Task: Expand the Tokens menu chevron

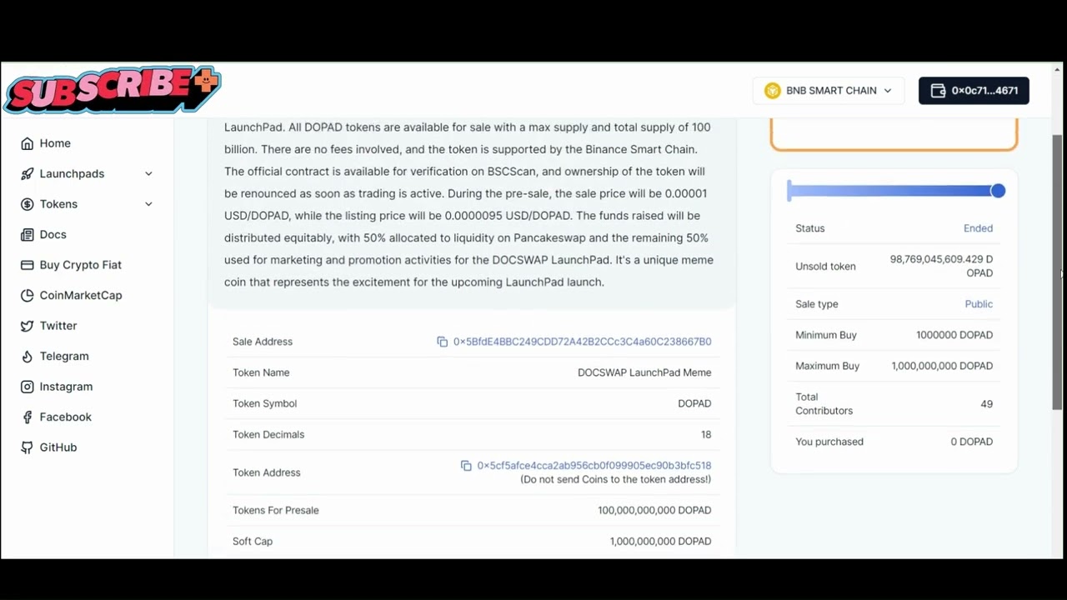Action: point(148,204)
